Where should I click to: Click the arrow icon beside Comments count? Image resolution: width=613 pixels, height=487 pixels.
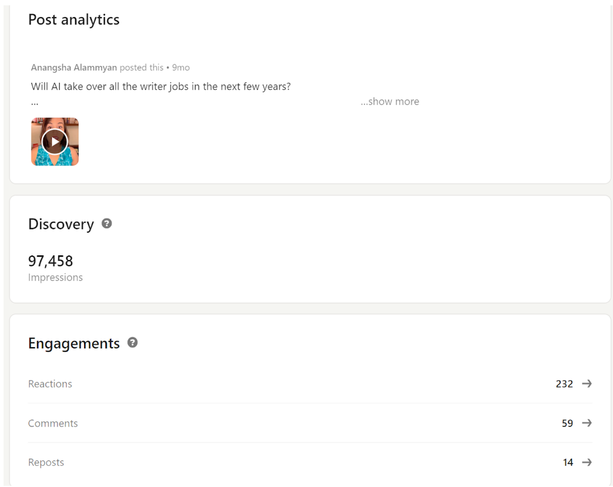point(586,423)
